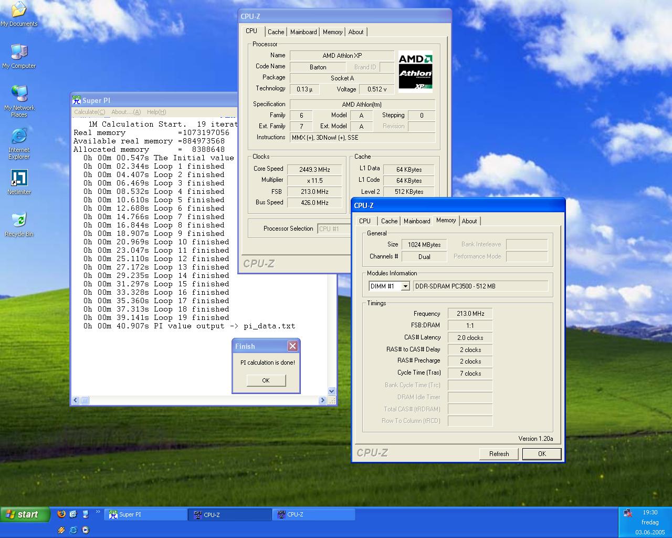Select the CPU tab in back CPU-Z window
This screenshot has height=538, width=672.
(x=252, y=31)
